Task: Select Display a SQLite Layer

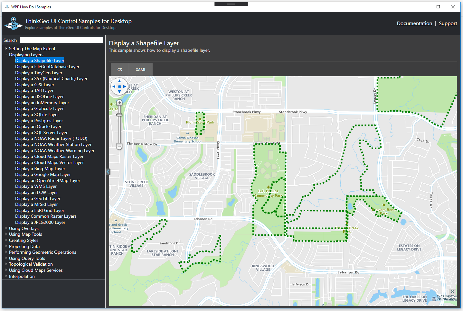Action: (37, 114)
